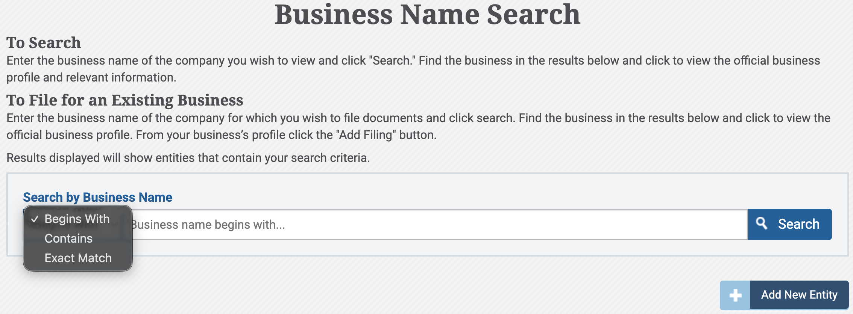Open the Add New Entity button
The image size is (853, 314).
(784, 295)
